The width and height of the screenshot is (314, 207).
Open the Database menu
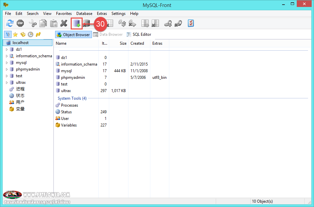[x=84, y=13]
